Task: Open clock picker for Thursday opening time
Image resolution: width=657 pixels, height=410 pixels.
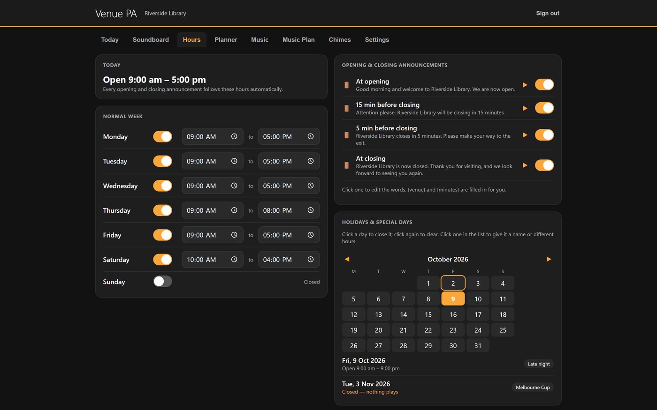Action: (234, 210)
